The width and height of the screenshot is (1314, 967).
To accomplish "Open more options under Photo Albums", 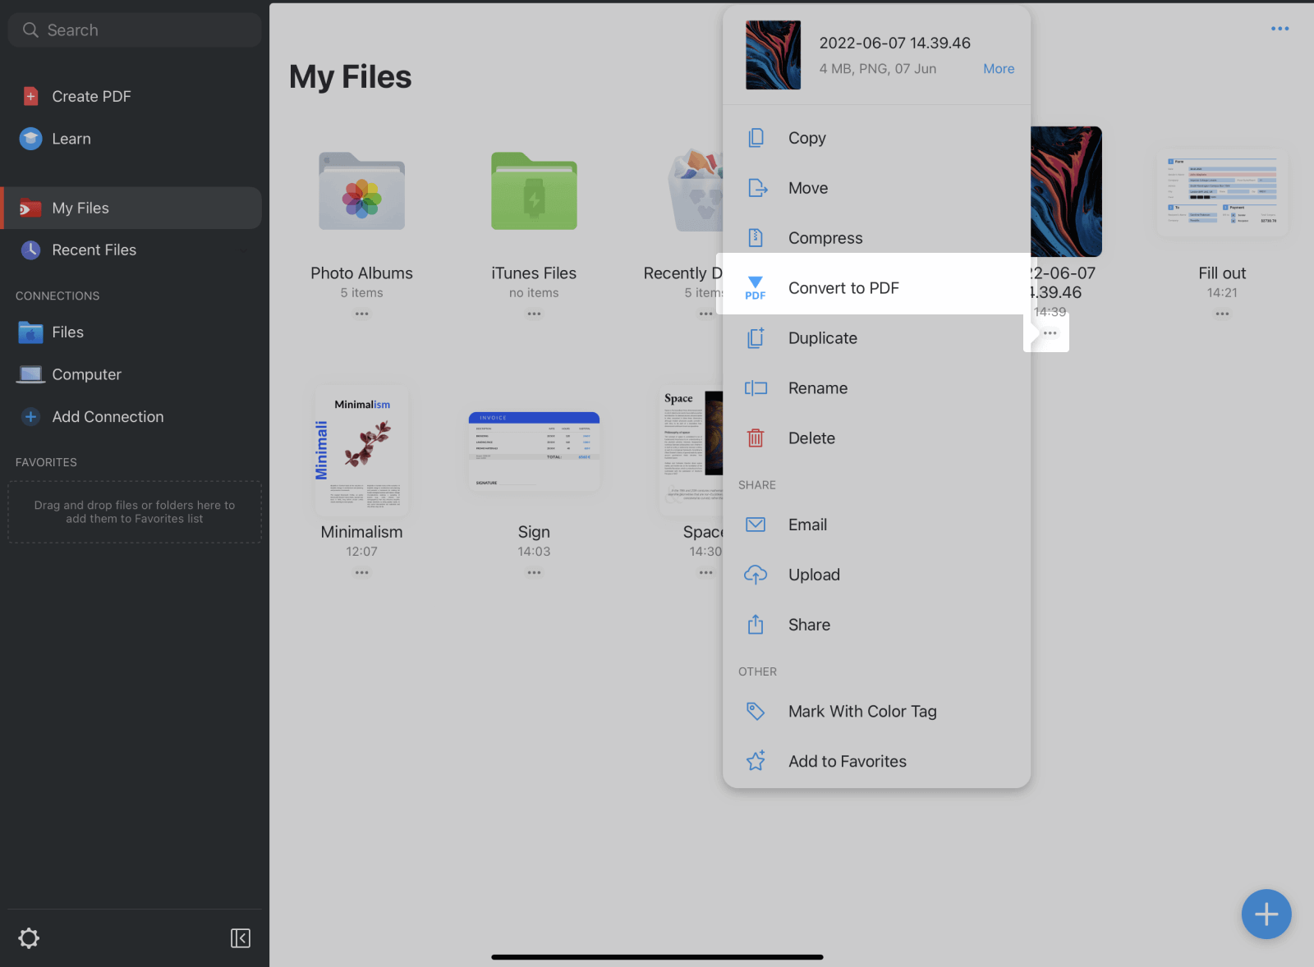I will click(x=361, y=314).
